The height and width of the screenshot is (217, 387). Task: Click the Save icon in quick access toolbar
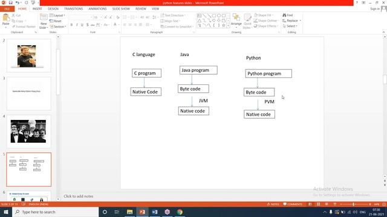click(10, 2)
